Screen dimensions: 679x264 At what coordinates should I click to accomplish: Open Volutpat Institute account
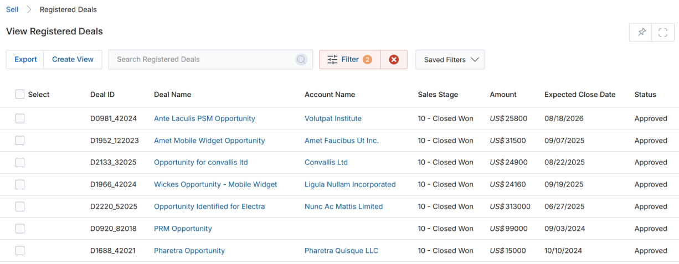(x=333, y=118)
